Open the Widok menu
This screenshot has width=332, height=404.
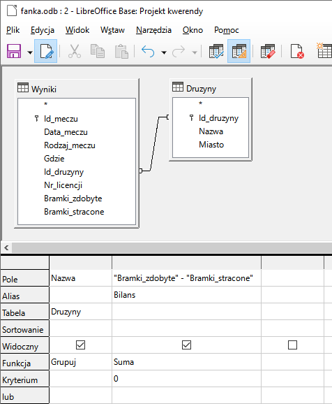tap(77, 30)
